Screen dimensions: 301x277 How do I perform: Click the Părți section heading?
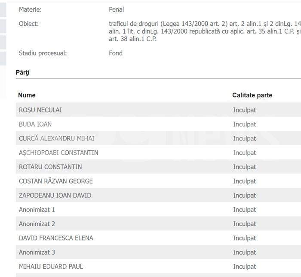pyautogui.click(x=22, y=72)
